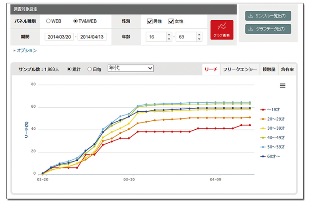310x202 pixels.
Task: Switch to the リーチ tab
Action: (211, 69)
